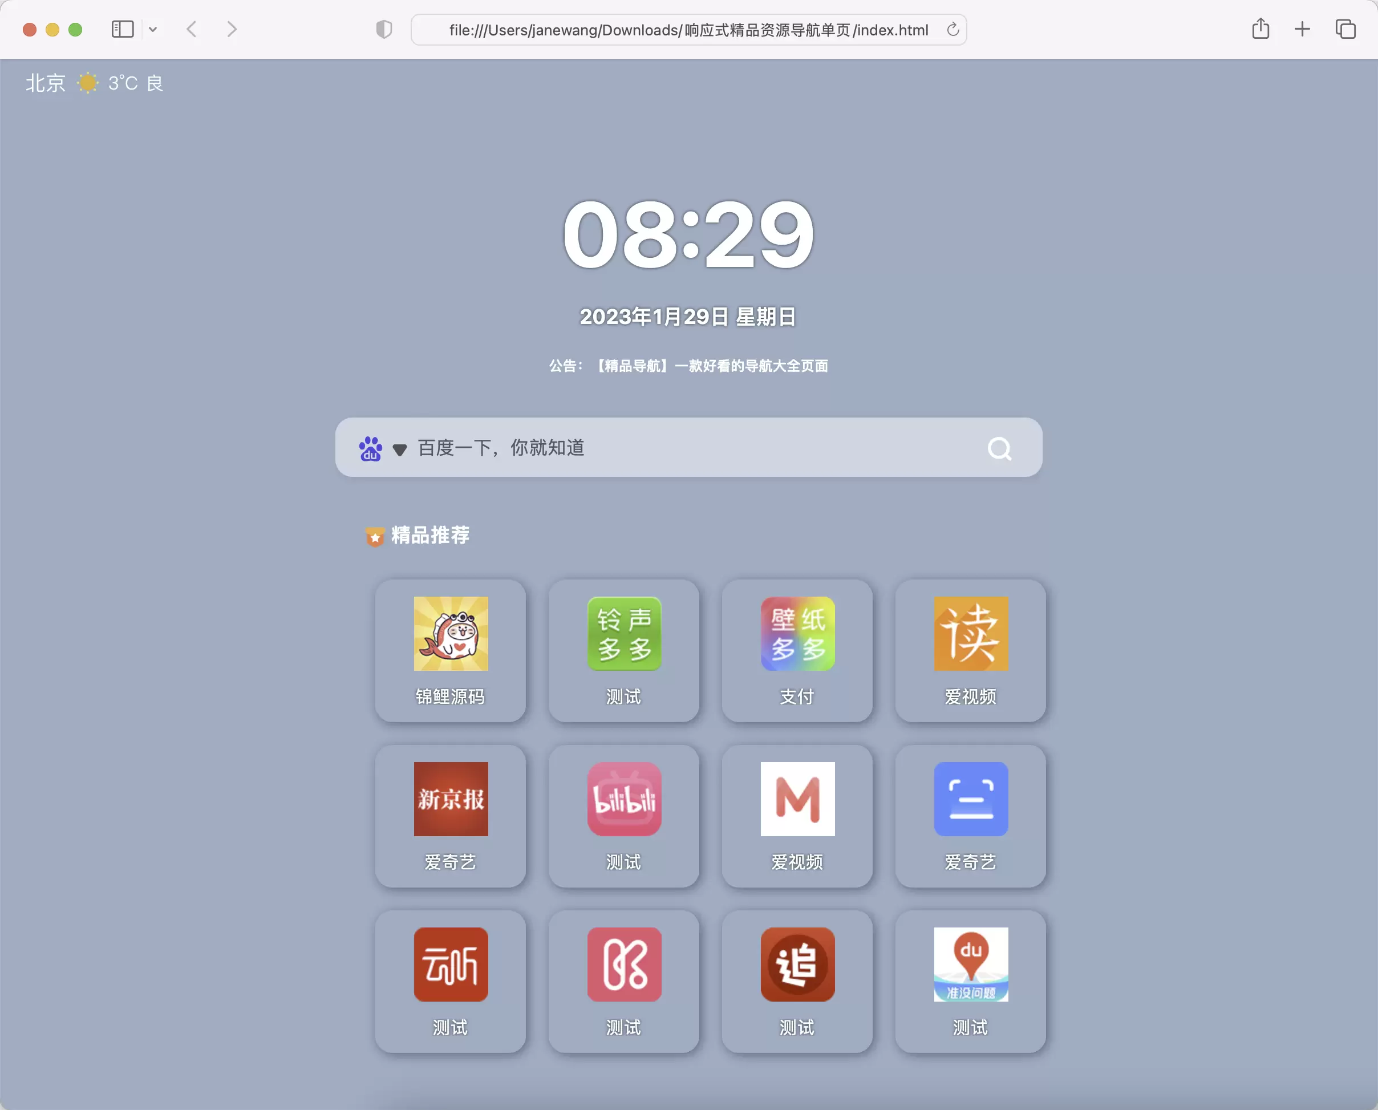Viewport: 1378px width, 1110px height.
Task: Click 测试 label under 铃声多多
Action: pyautogui.click(x=624, y=696)
